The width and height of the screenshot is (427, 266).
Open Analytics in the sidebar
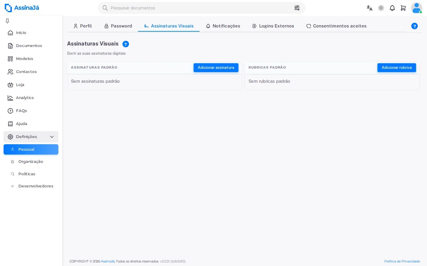tap(31, 98)
